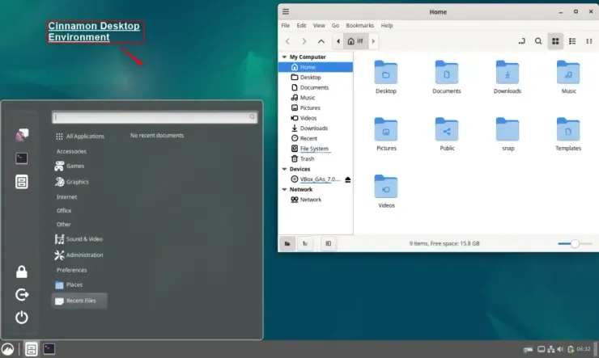Switch to list view
The image size is (599, 358).
click(572, 41)
